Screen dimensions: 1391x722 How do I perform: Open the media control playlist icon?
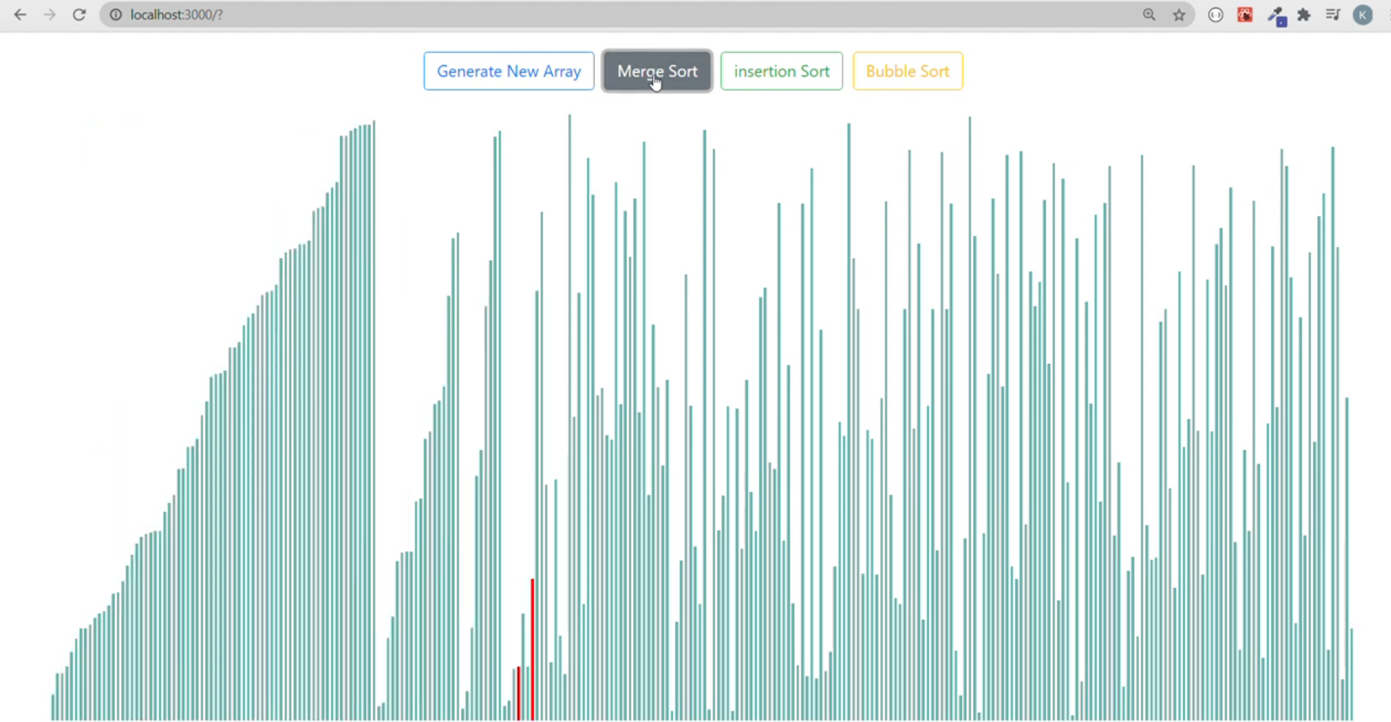1333,15
